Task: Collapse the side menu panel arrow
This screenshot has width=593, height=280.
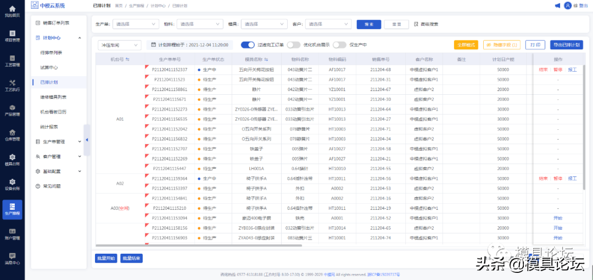Action: [x=87, y=140]
